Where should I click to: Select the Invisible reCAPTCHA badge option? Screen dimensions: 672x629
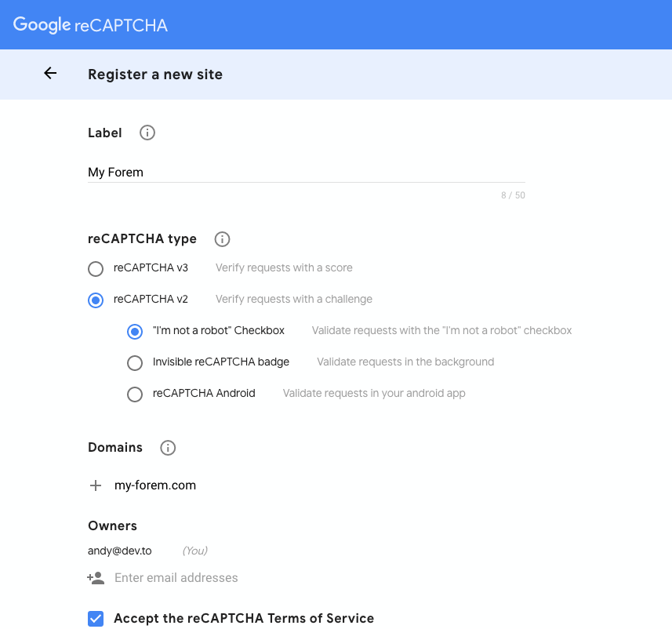coord(135,363)
